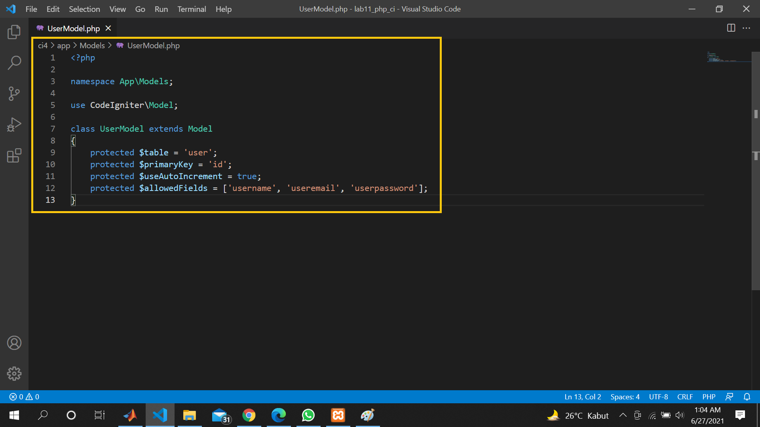Viewport: 760px width, 427px height.
Task: Launch XAMPP from the taskbar
Action: [338, 415]
